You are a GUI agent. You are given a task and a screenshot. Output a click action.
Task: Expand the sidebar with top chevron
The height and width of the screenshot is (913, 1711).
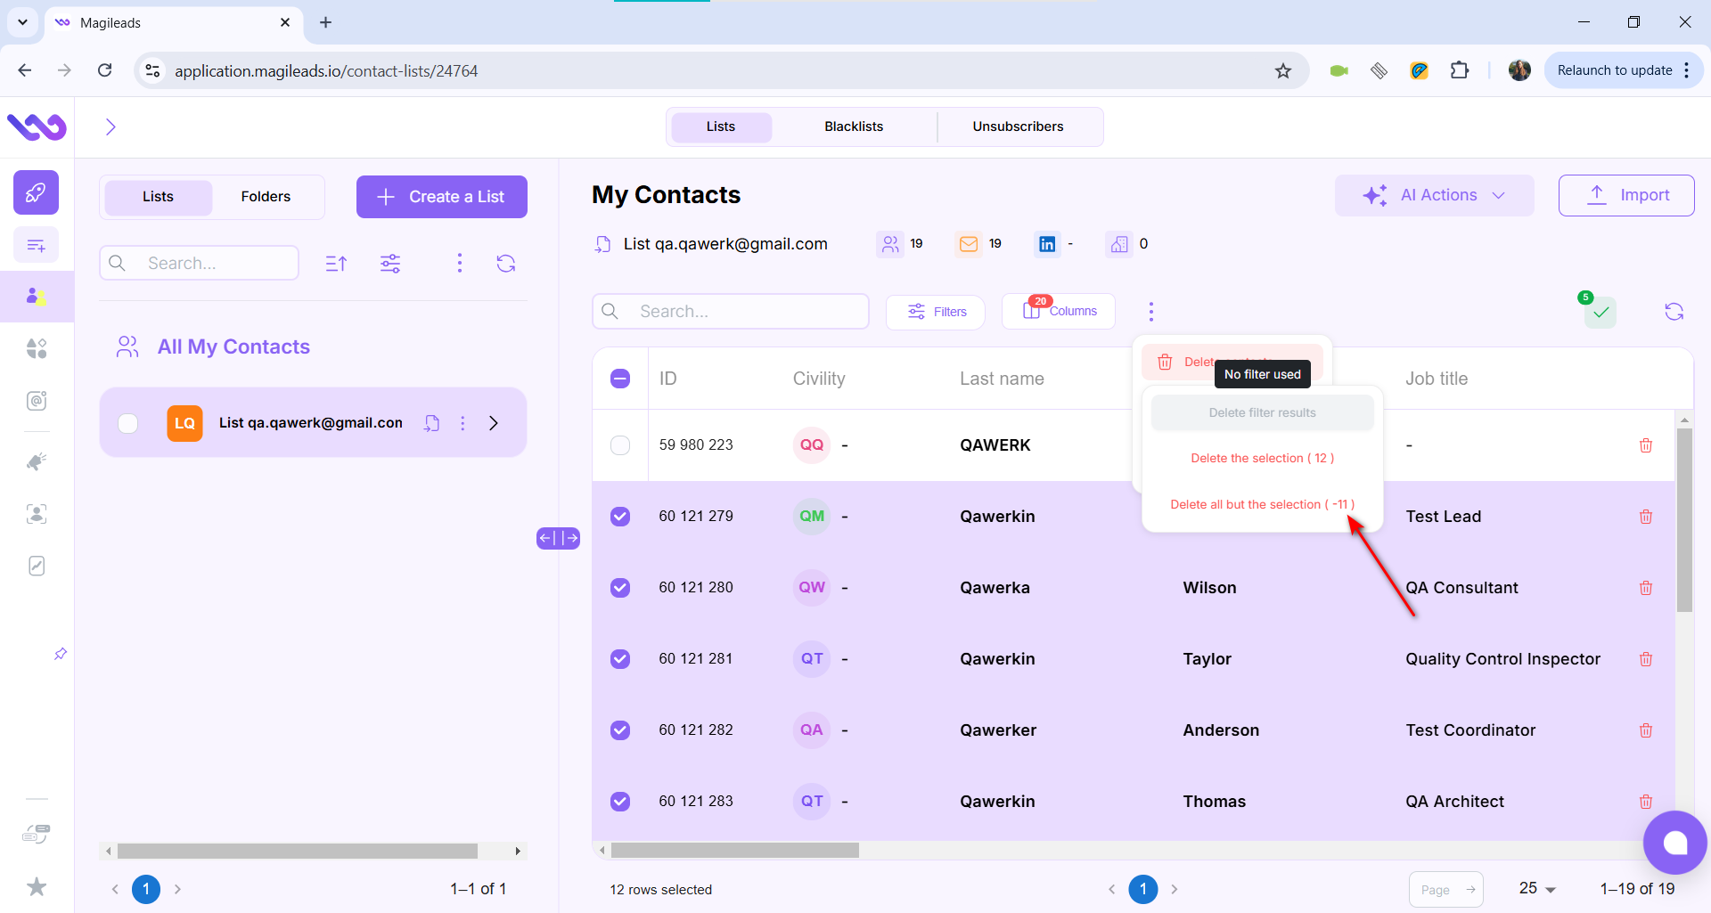coord(111,126)
